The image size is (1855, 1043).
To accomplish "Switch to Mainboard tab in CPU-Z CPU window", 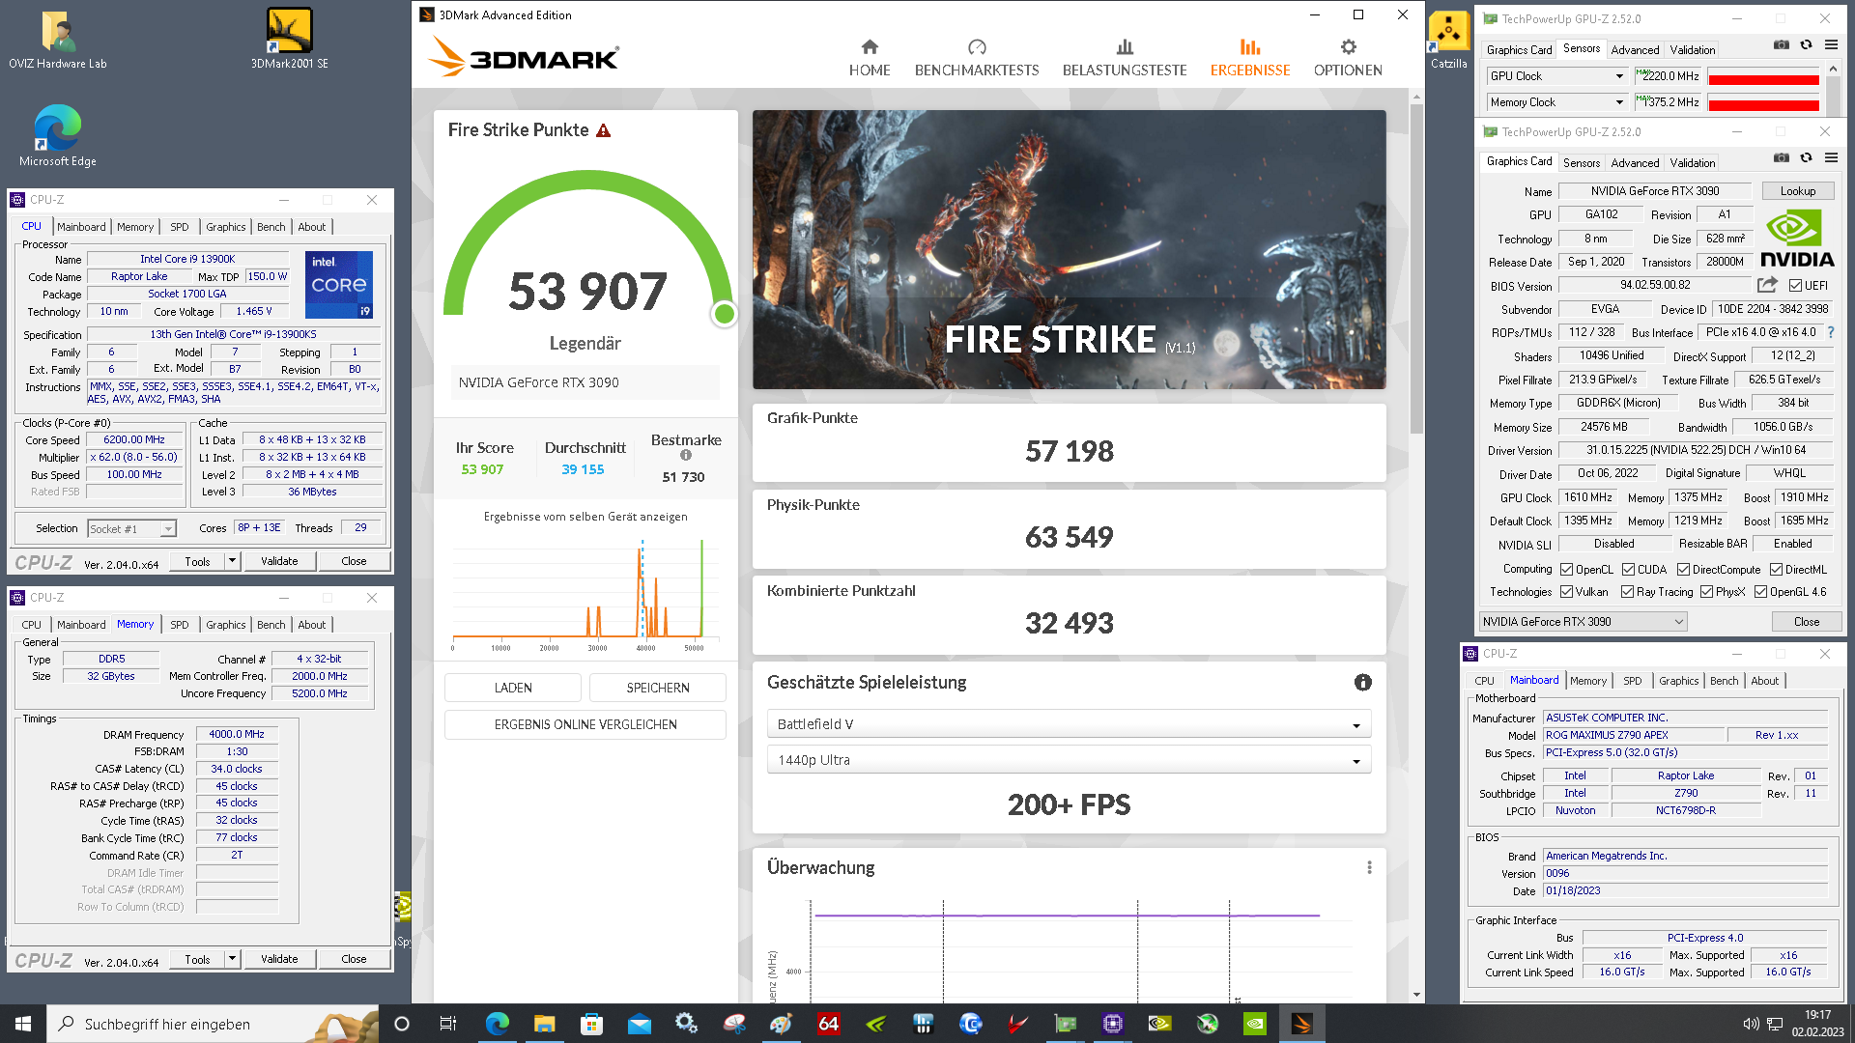I will [x=81, y=227].
